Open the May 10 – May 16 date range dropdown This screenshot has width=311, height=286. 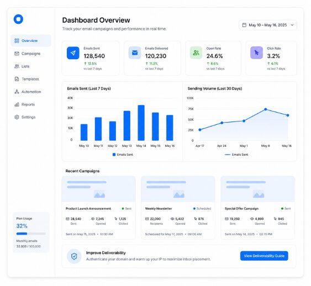click(x=268, y=25)
